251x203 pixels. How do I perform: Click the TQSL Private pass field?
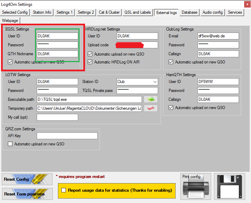(x=137, y=91)
